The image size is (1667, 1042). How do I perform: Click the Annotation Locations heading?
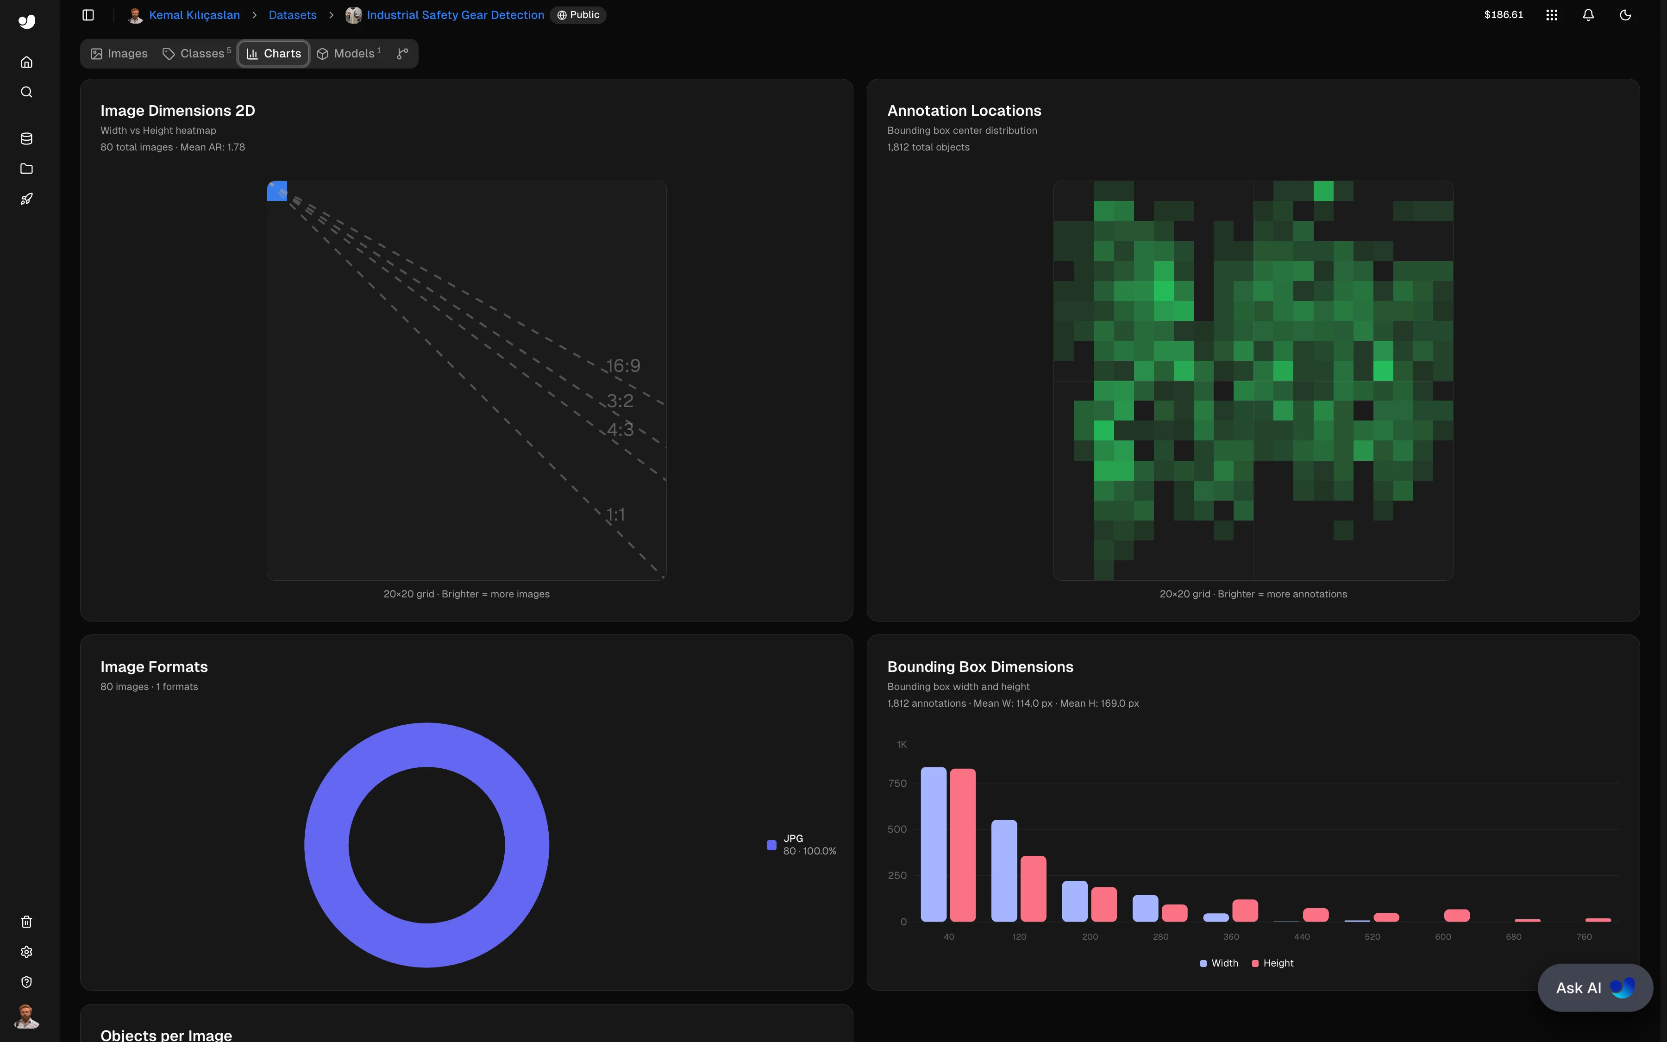pyautogui.click(x=965, y=111)
